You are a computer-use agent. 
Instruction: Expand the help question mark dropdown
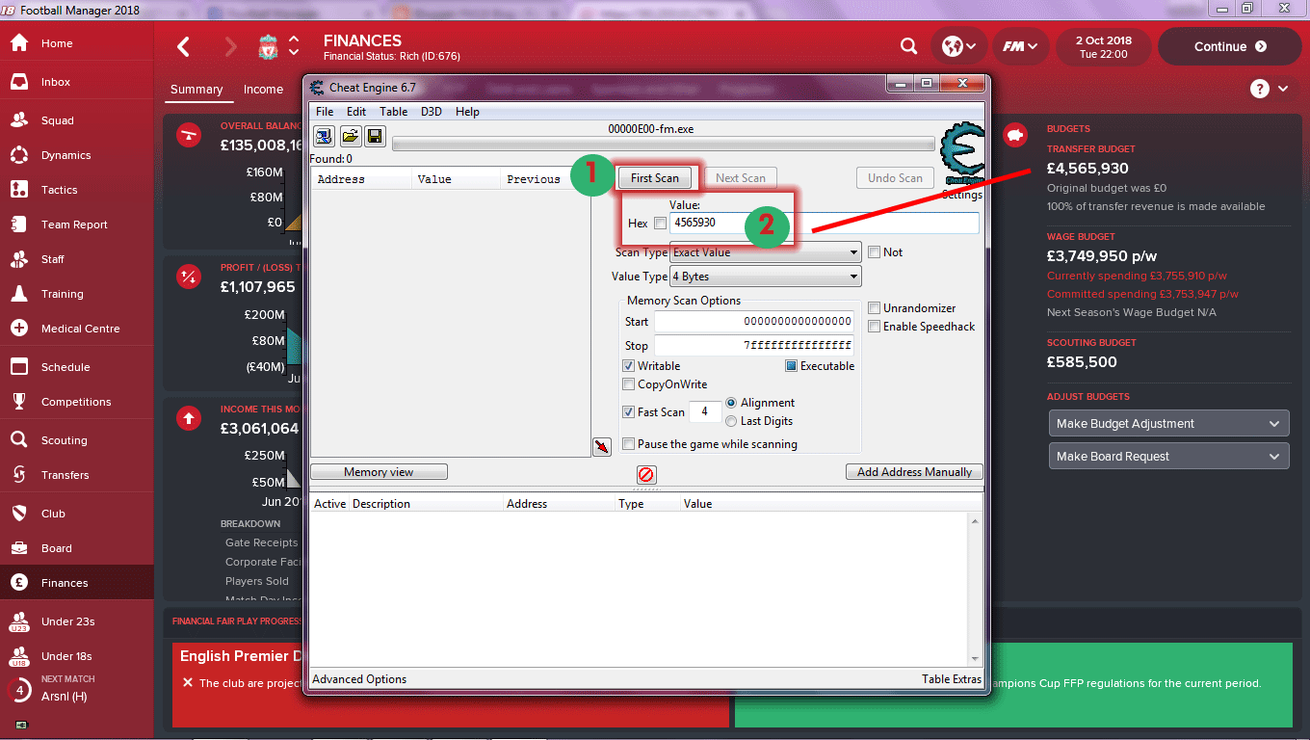click(x=1270, y=89)
